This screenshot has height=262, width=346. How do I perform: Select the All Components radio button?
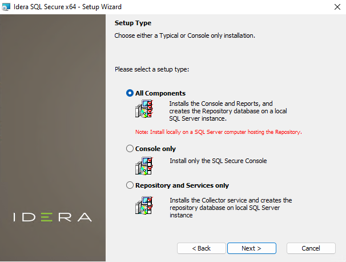pyautogui.click(x=130, y=93)
